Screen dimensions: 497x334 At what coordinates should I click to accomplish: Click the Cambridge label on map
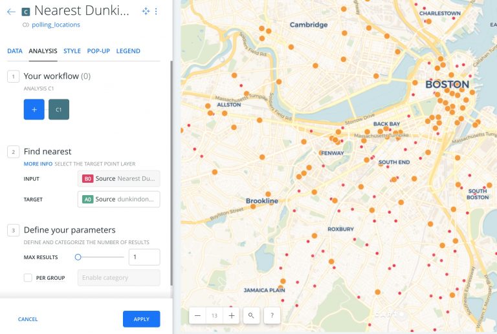coord(309,25)
